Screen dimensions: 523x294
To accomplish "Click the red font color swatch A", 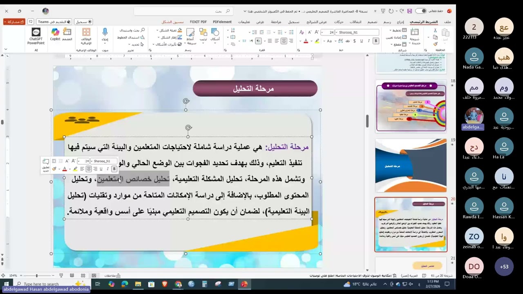I will 306,41.
